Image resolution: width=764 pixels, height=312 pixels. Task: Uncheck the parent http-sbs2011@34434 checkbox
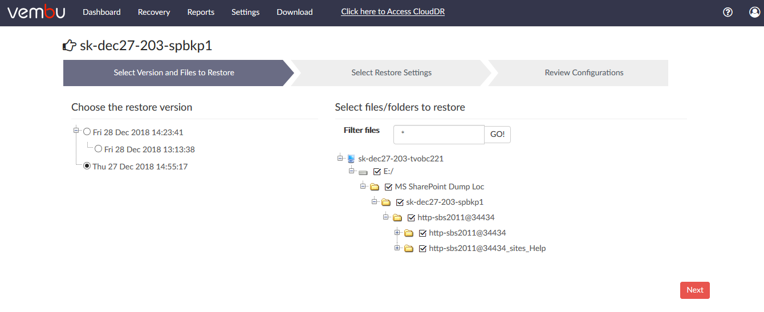pyautogui.click(x=411, y=217)
